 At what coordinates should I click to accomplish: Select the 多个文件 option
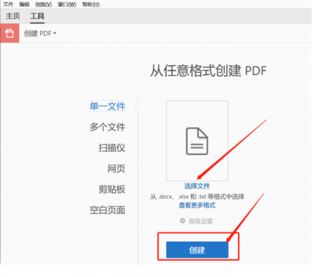pyautogui.click(x=107, y=127)
